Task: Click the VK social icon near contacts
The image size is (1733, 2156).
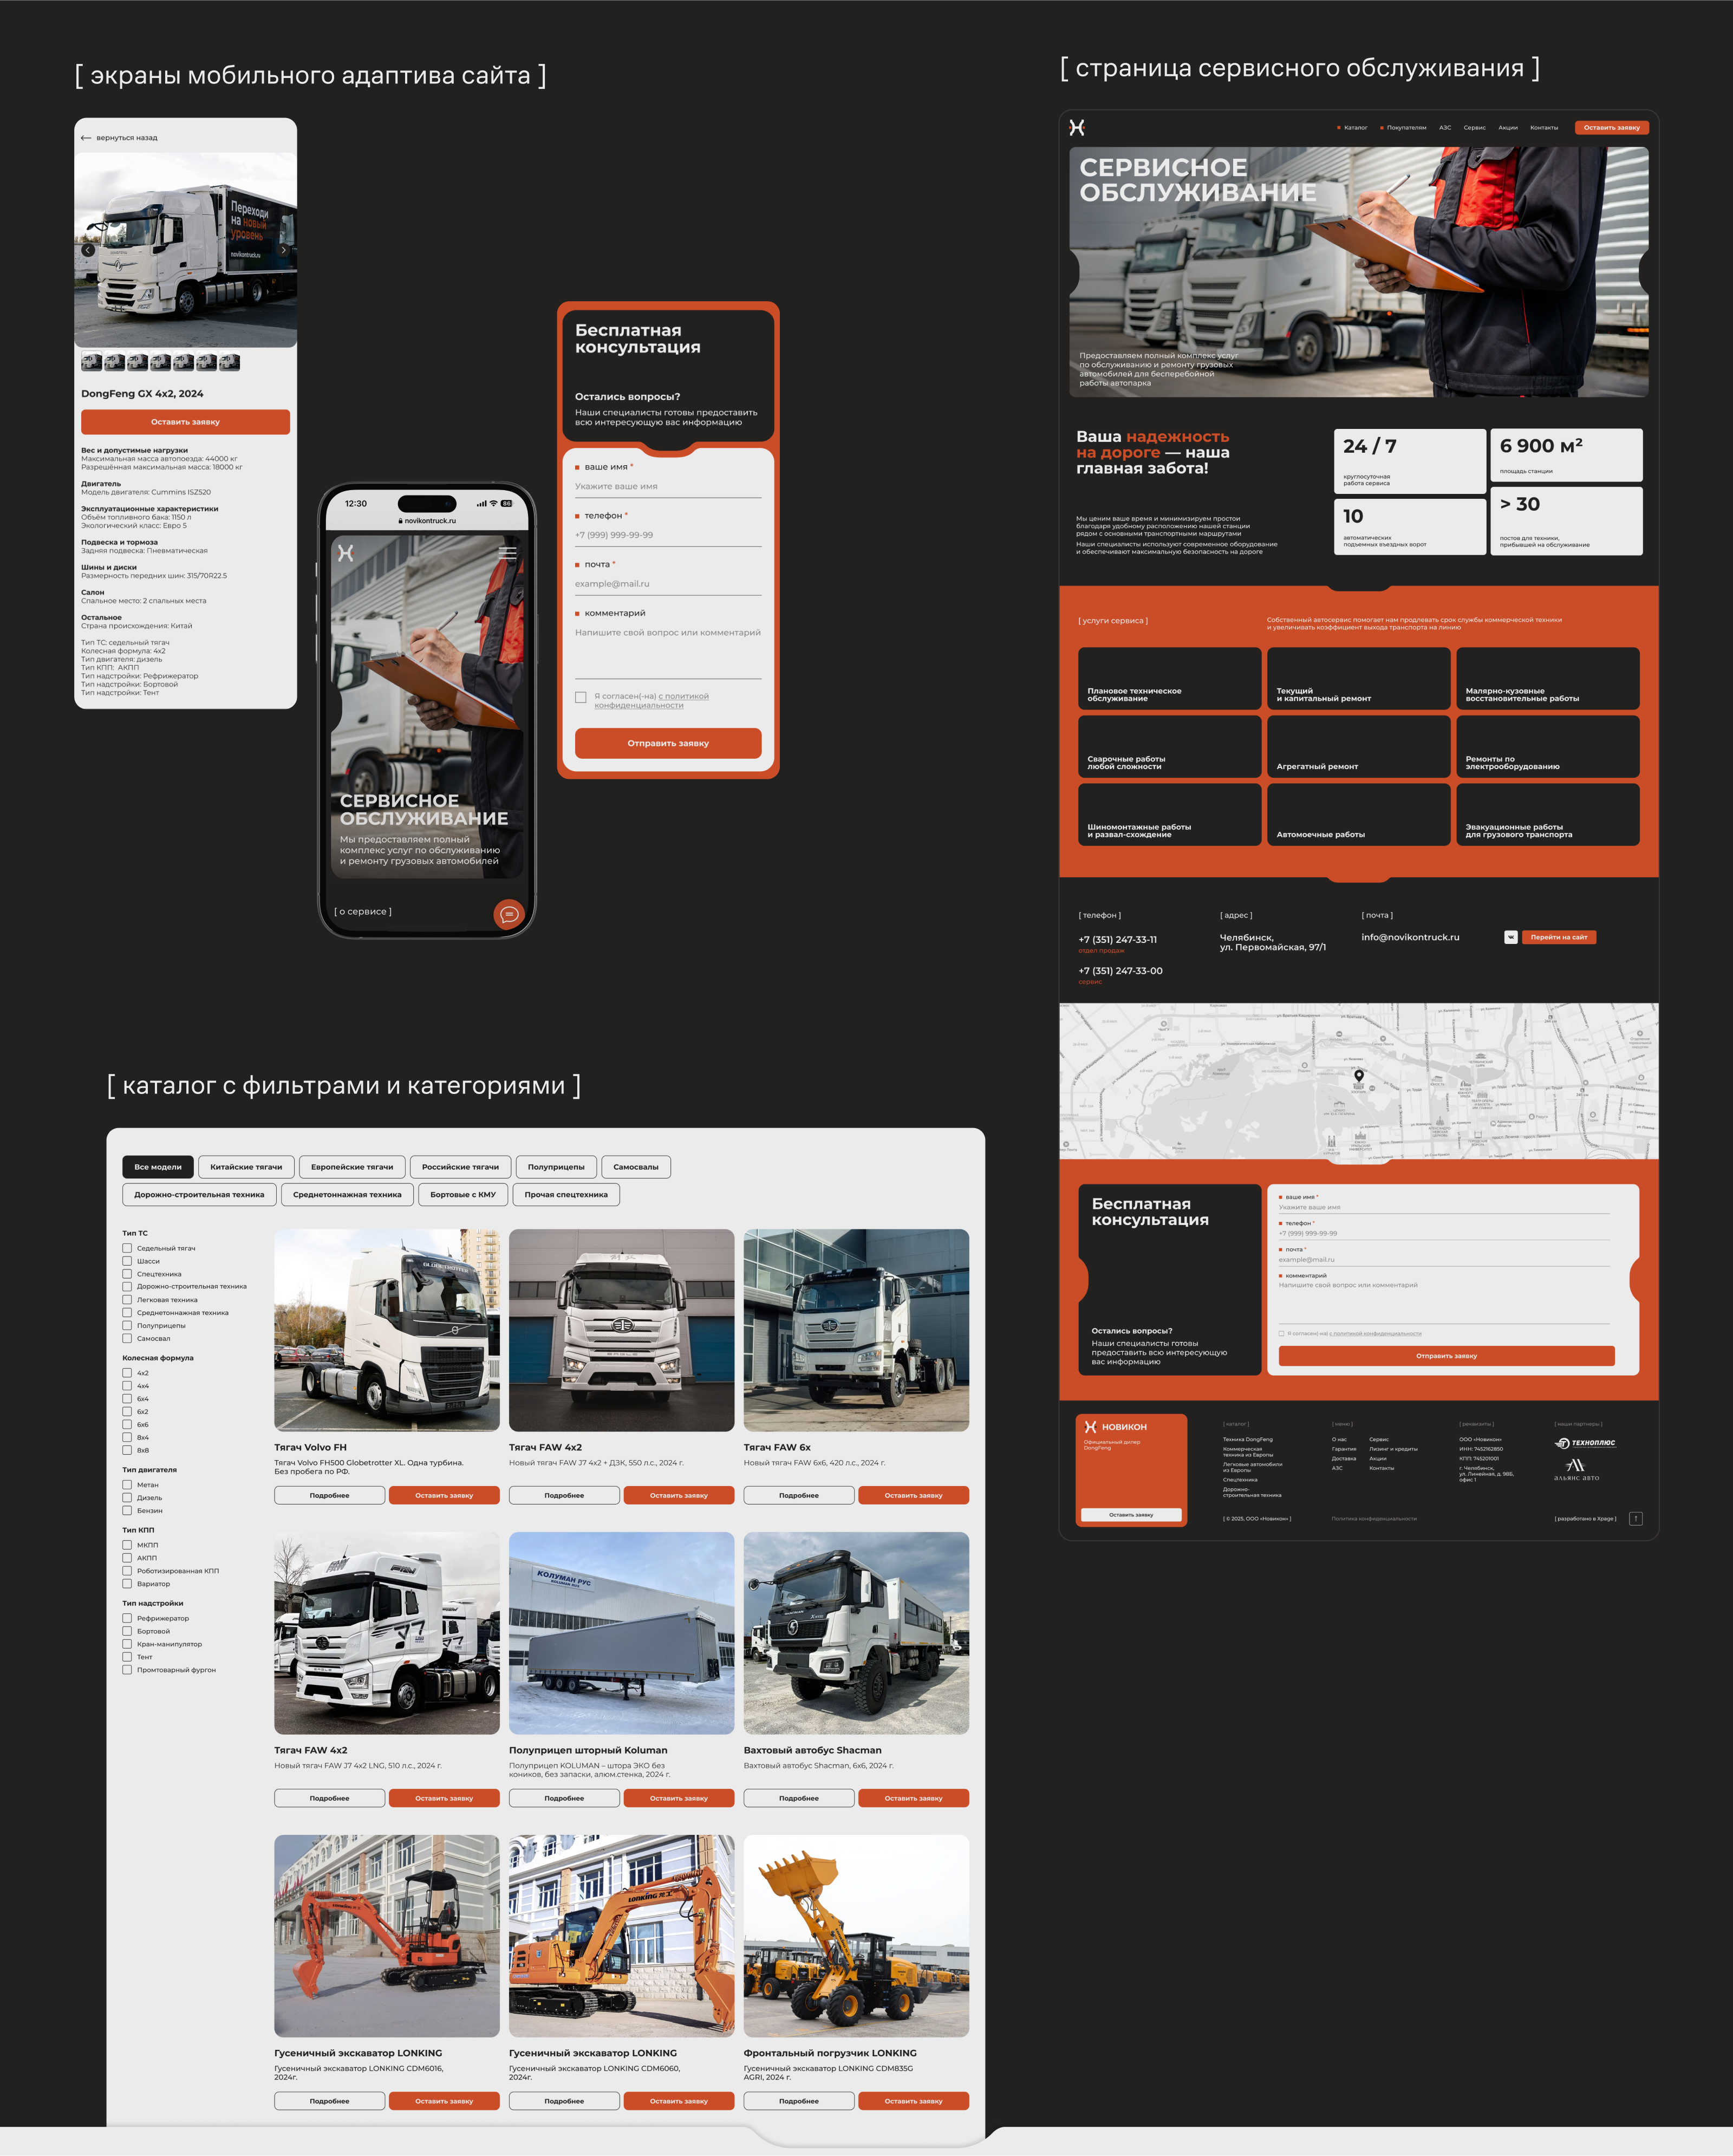Action: [x=1510, y=937]
